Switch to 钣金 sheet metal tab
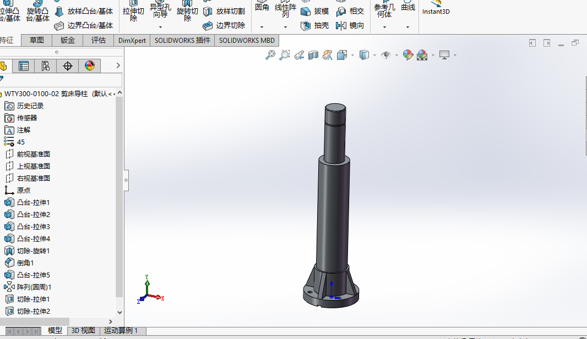587x339 pixels. click(67, 40)
